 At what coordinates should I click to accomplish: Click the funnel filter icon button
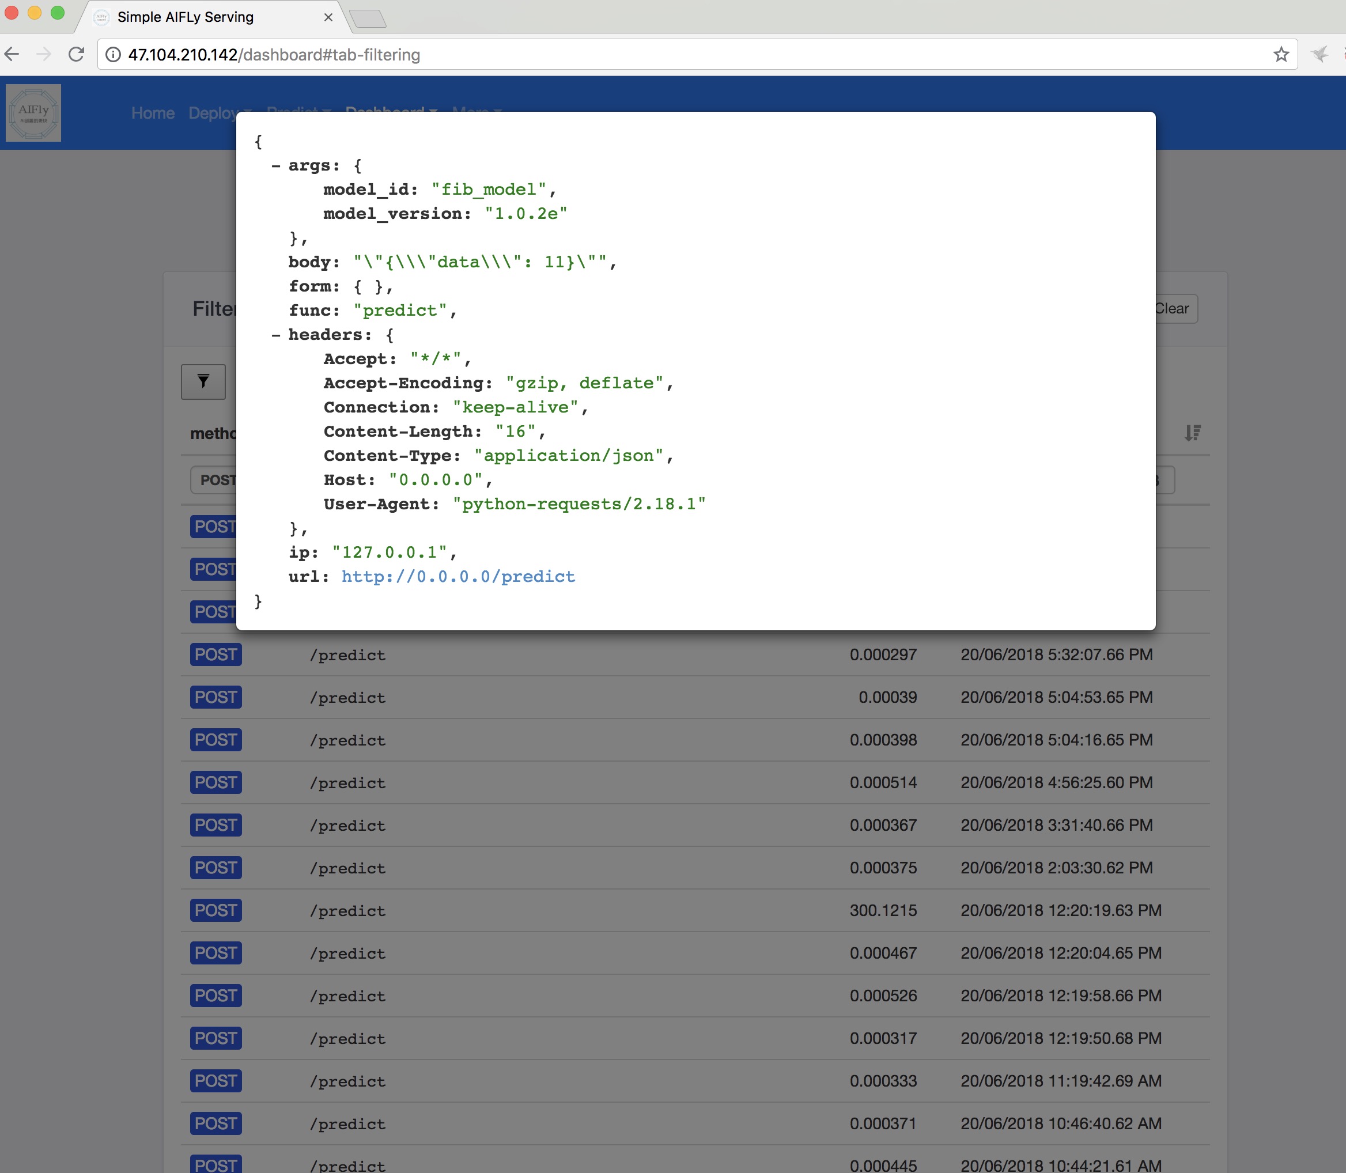click(x=203, y=381)
